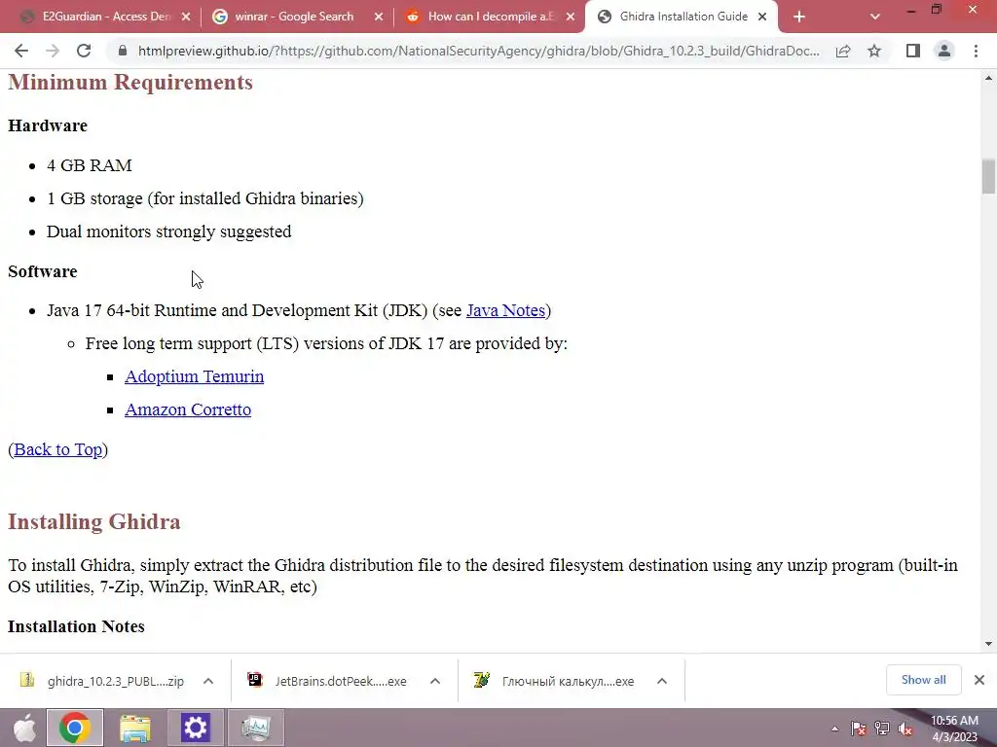997x747 pixels.
Task: Click the Minimum Requirements heading
Action: [x=130, y=82]
